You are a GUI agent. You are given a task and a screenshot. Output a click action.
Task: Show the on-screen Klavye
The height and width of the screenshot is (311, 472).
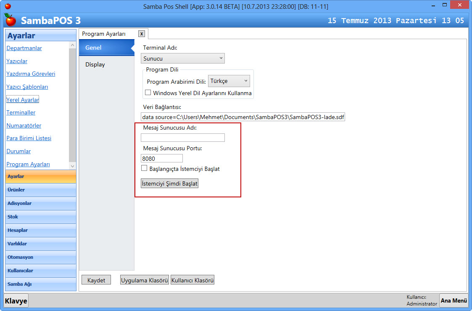point(16,300)
